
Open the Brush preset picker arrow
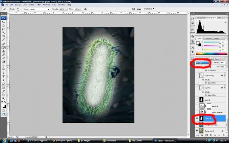[21, 9]
